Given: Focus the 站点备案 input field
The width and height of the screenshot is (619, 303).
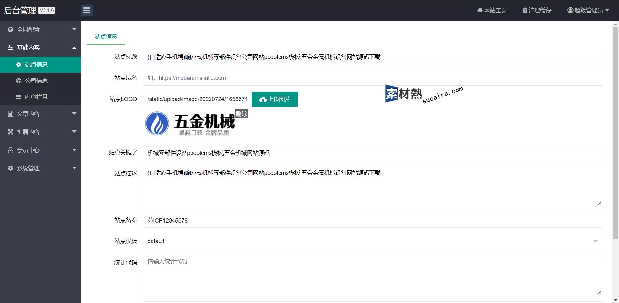Looking at the screenshot, I should (x=372, y=220).
